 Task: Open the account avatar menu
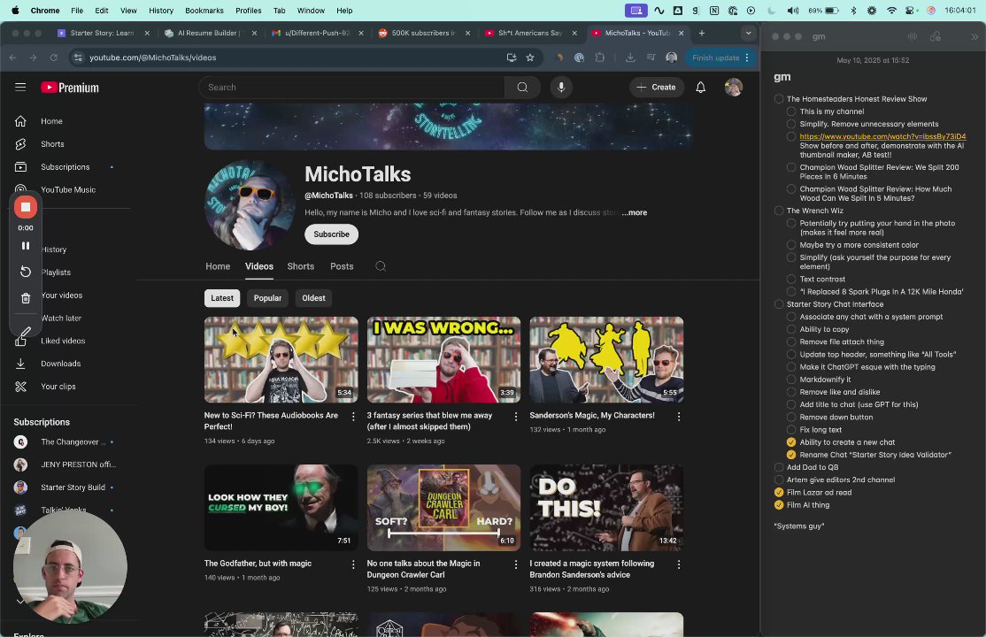(733, 88)
